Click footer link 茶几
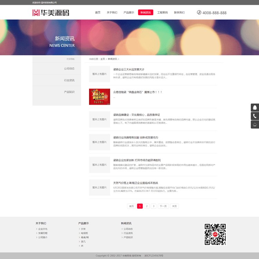Viewport: 259px width, 259px height. click(83, 242)
